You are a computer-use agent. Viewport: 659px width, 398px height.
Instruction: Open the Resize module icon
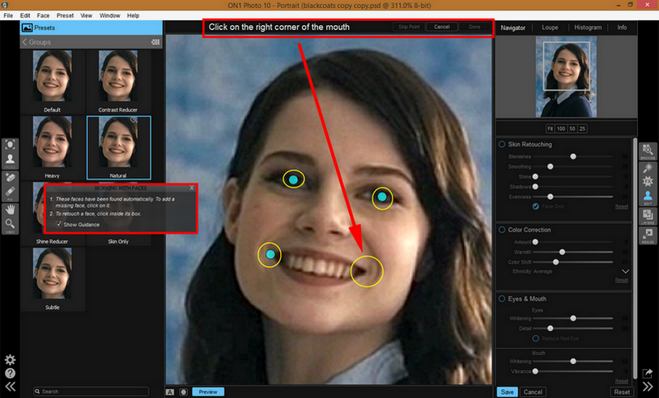coord(648,235)
